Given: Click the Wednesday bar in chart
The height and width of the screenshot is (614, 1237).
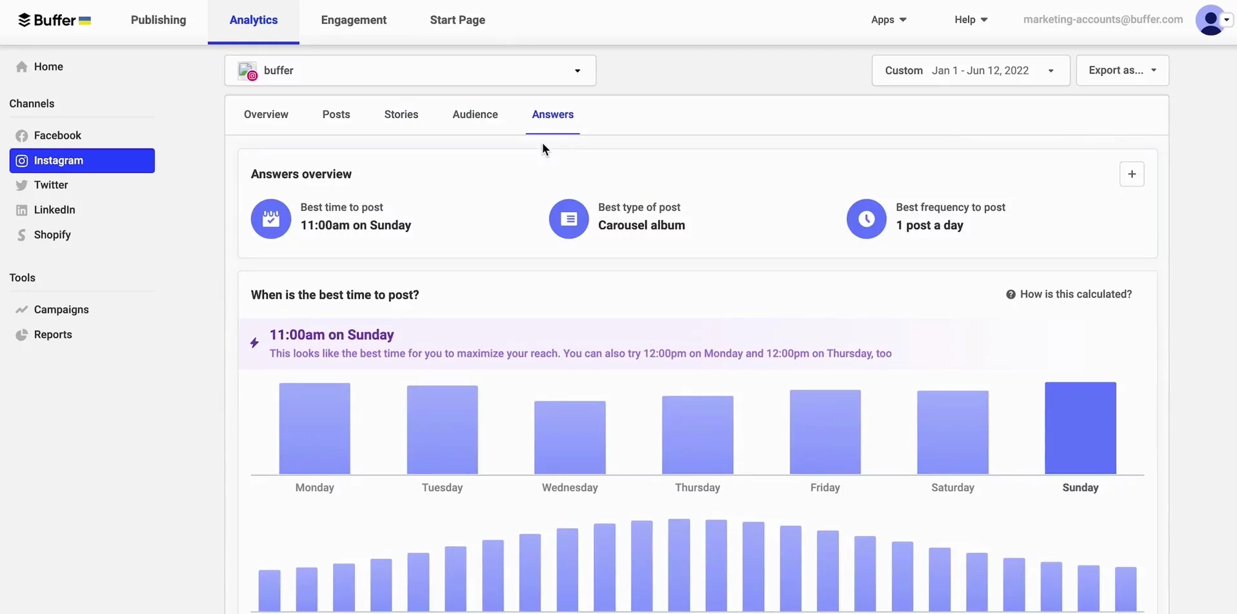Looking at the screenshot, I should click(x=570, y=438).
